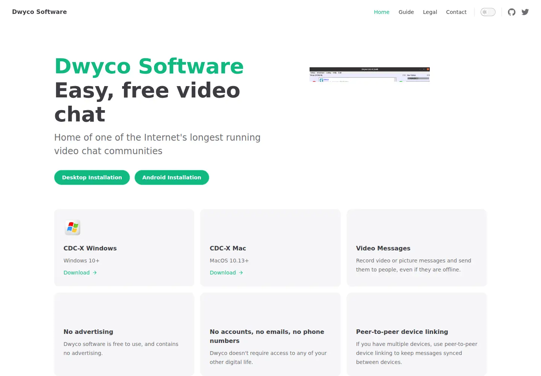
Task: Click the 'Windows 10+' requirement text
Action: (82, 261)
